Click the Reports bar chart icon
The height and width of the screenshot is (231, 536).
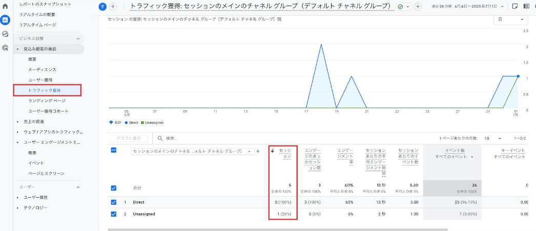coord(5,20)
